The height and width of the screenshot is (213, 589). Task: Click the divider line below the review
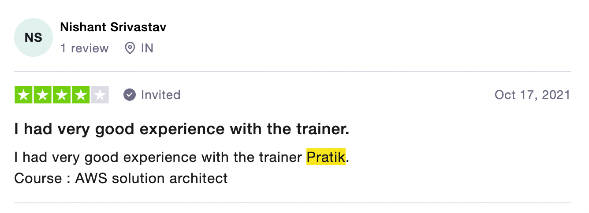293,203
